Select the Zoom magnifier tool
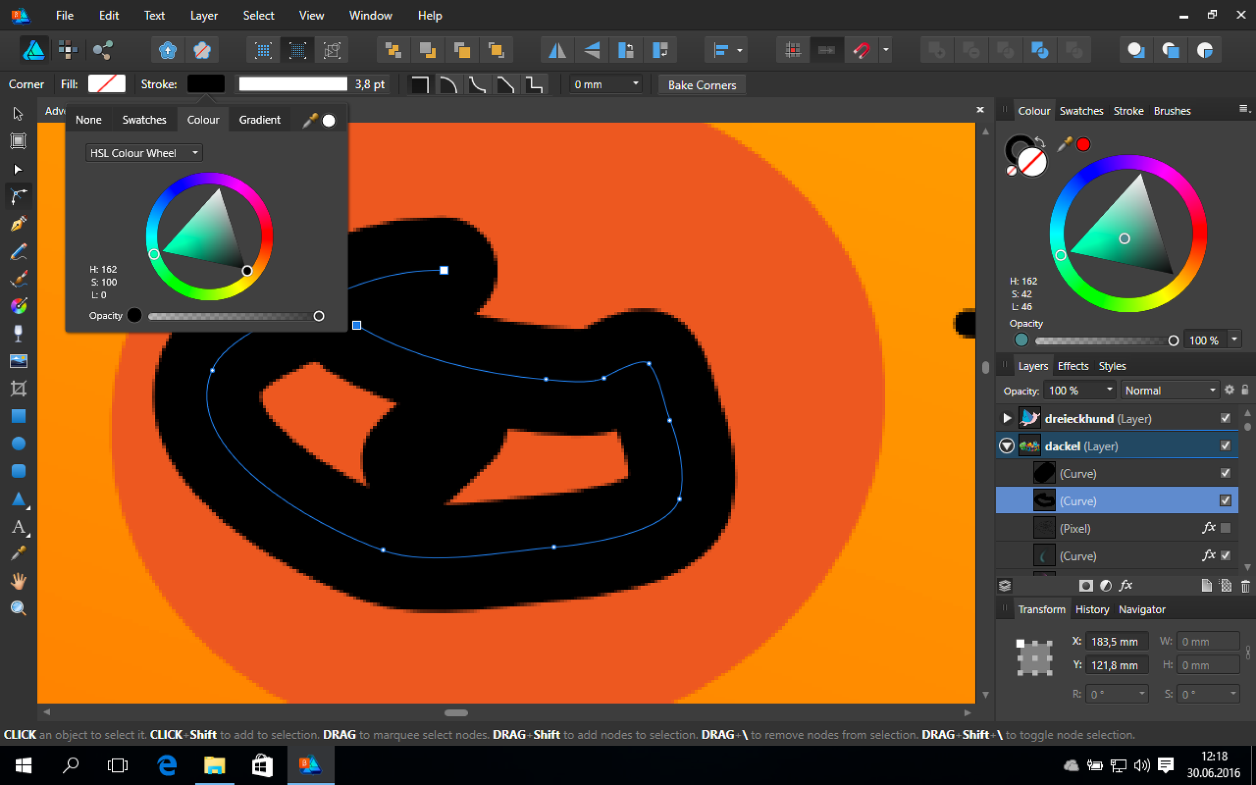The height and width of the screenshot is (785, 1256). pyautogui.click(x=18, y=608)
